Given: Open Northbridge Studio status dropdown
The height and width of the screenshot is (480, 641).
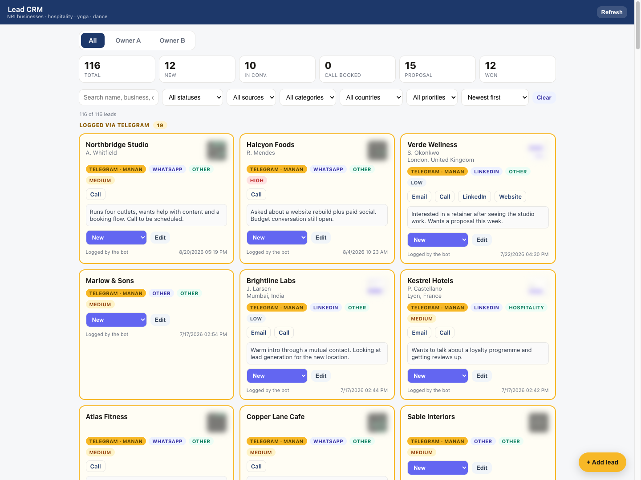Looking at the screenshot, I should pyautogui.click(x=116, y=238).
